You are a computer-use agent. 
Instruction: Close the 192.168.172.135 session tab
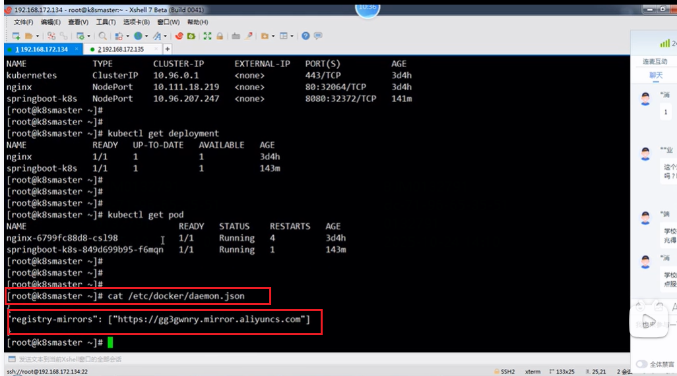(x=156, y=49)
